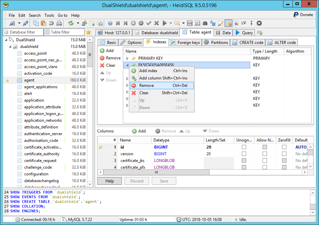Click the blue Help question mark icon
The image size is (319, 225).
(110, 23)
